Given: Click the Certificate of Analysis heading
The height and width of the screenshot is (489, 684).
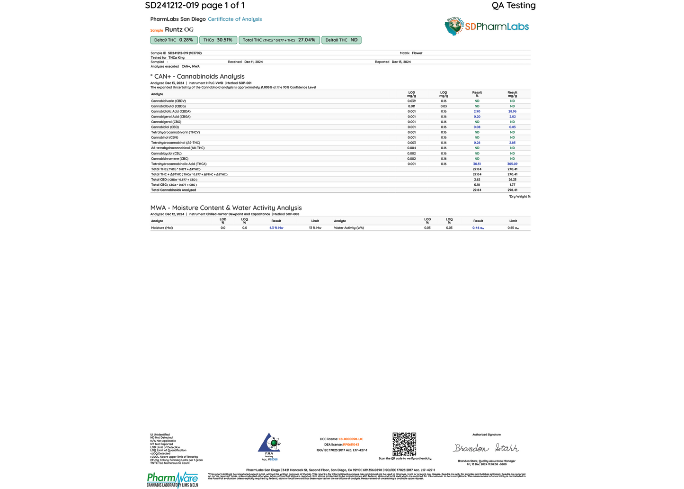Looking at the screenshot, I should 235,19.
